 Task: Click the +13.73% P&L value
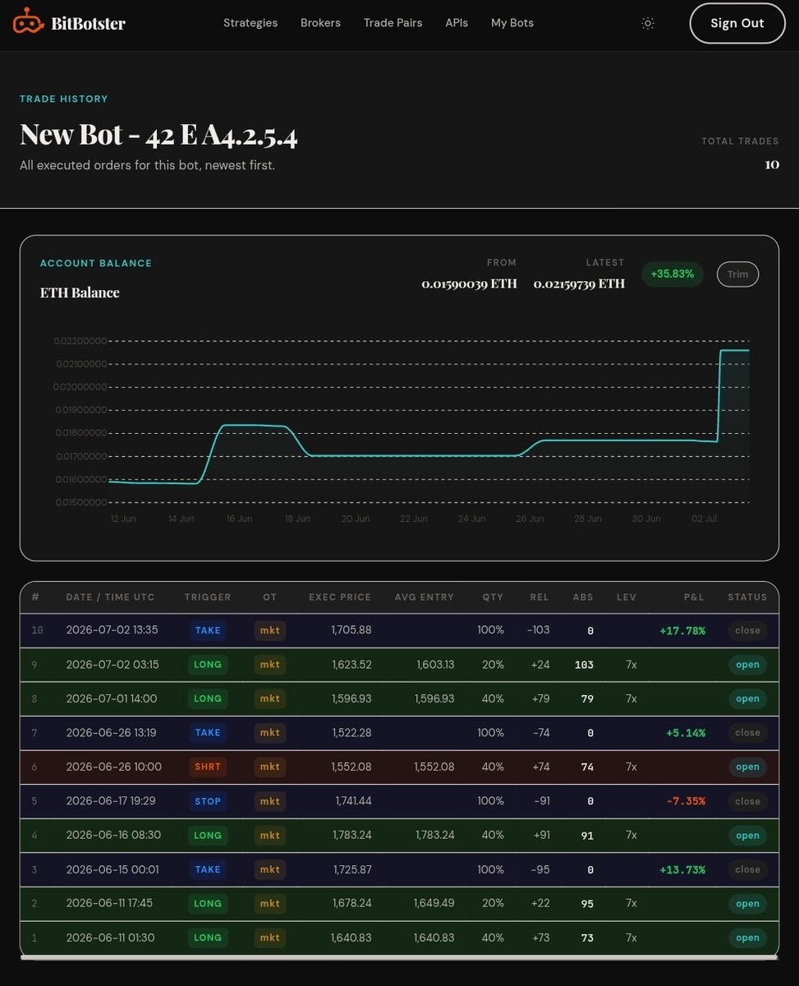682,869
